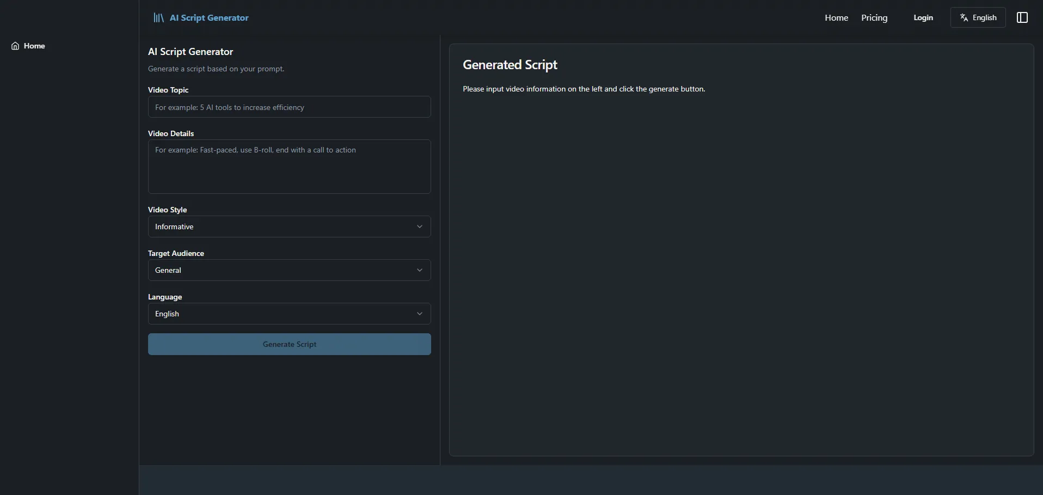
Task: Click the chevron arrow in Target Audience field
Action: [x=419, y=270]
